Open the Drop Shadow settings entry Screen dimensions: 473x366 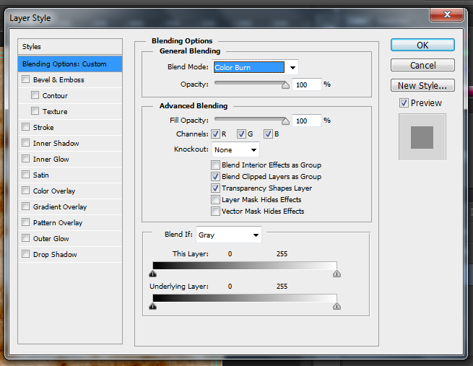pos(55,254)
